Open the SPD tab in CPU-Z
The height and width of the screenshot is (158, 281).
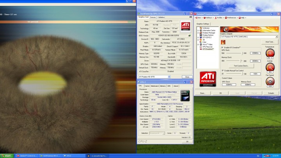[x=169, y=86]
